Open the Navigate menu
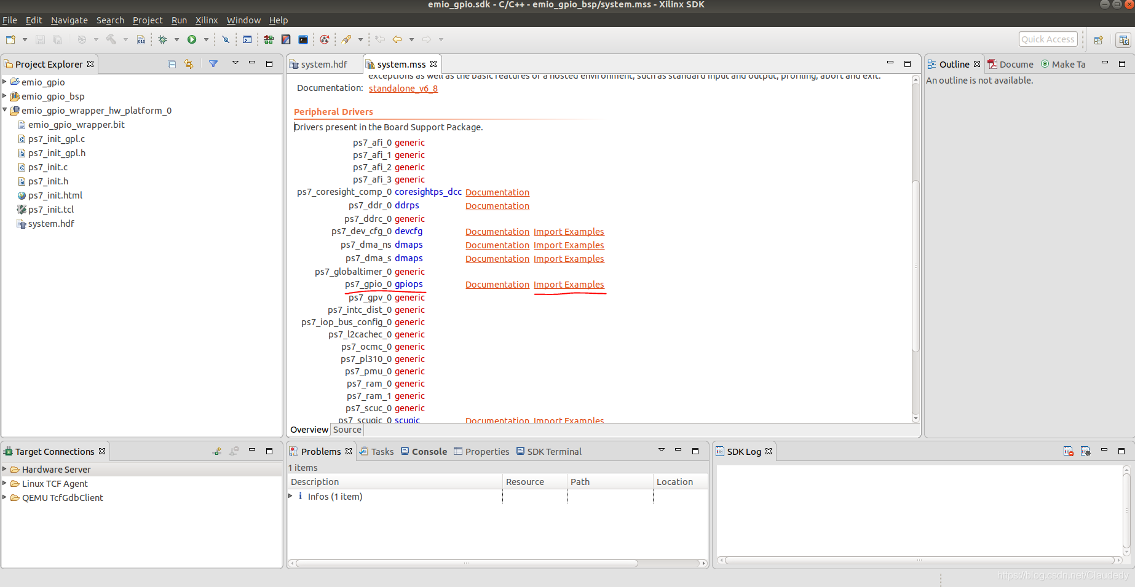The width and height of the screenshot is (1135, 587). [69, 20]
